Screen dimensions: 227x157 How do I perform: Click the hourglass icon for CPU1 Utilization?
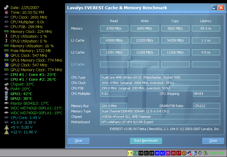click(x=6, y=36)
